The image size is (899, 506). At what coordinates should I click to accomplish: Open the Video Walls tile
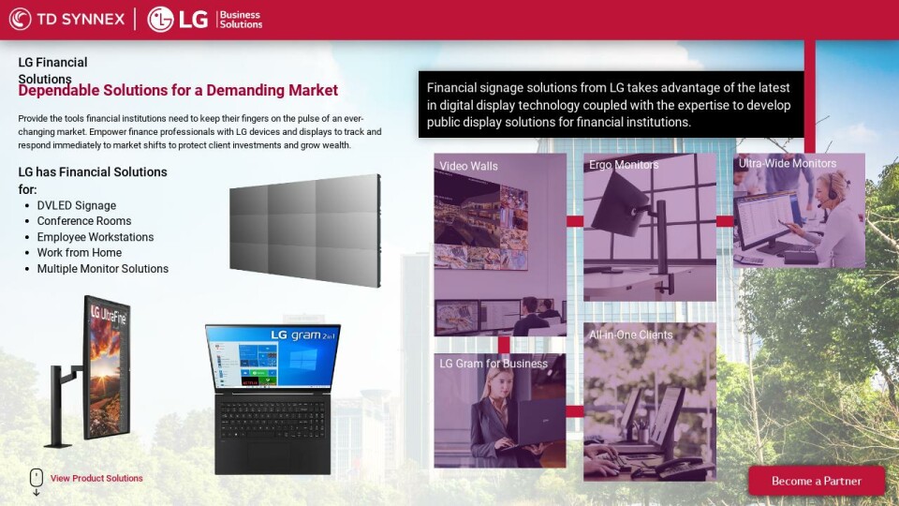(500, 244)
